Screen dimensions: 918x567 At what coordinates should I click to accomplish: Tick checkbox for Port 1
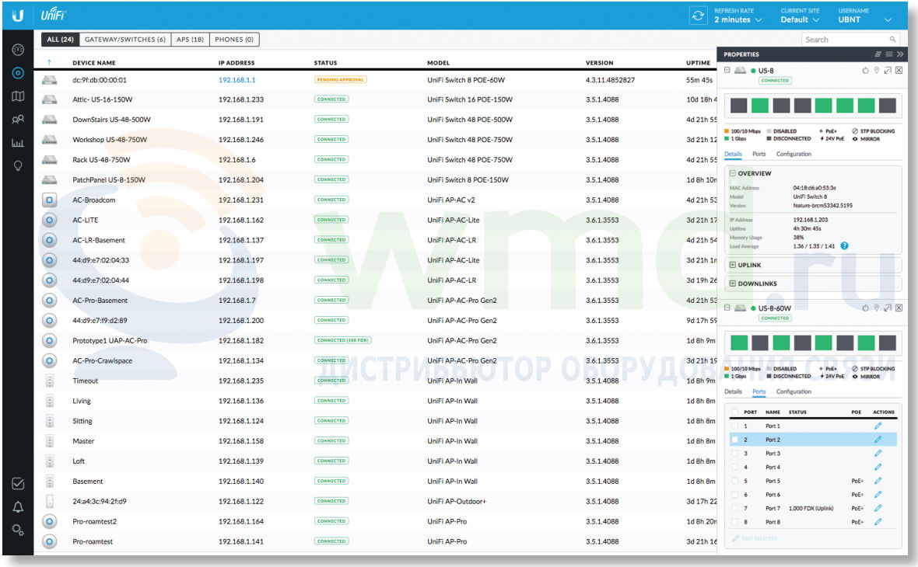tap(734, 426)
